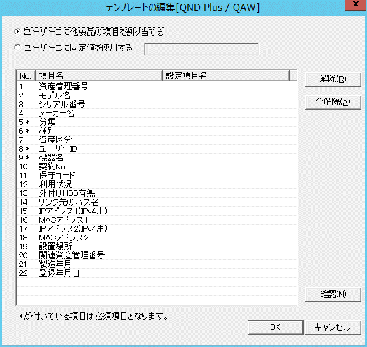This screenshot has height=347, width=367.
Task: Click the fixed value text field
Action: (x=202, y=49)
